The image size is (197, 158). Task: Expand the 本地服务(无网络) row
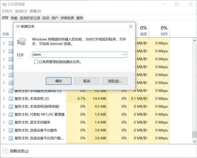tap(4, 91)
